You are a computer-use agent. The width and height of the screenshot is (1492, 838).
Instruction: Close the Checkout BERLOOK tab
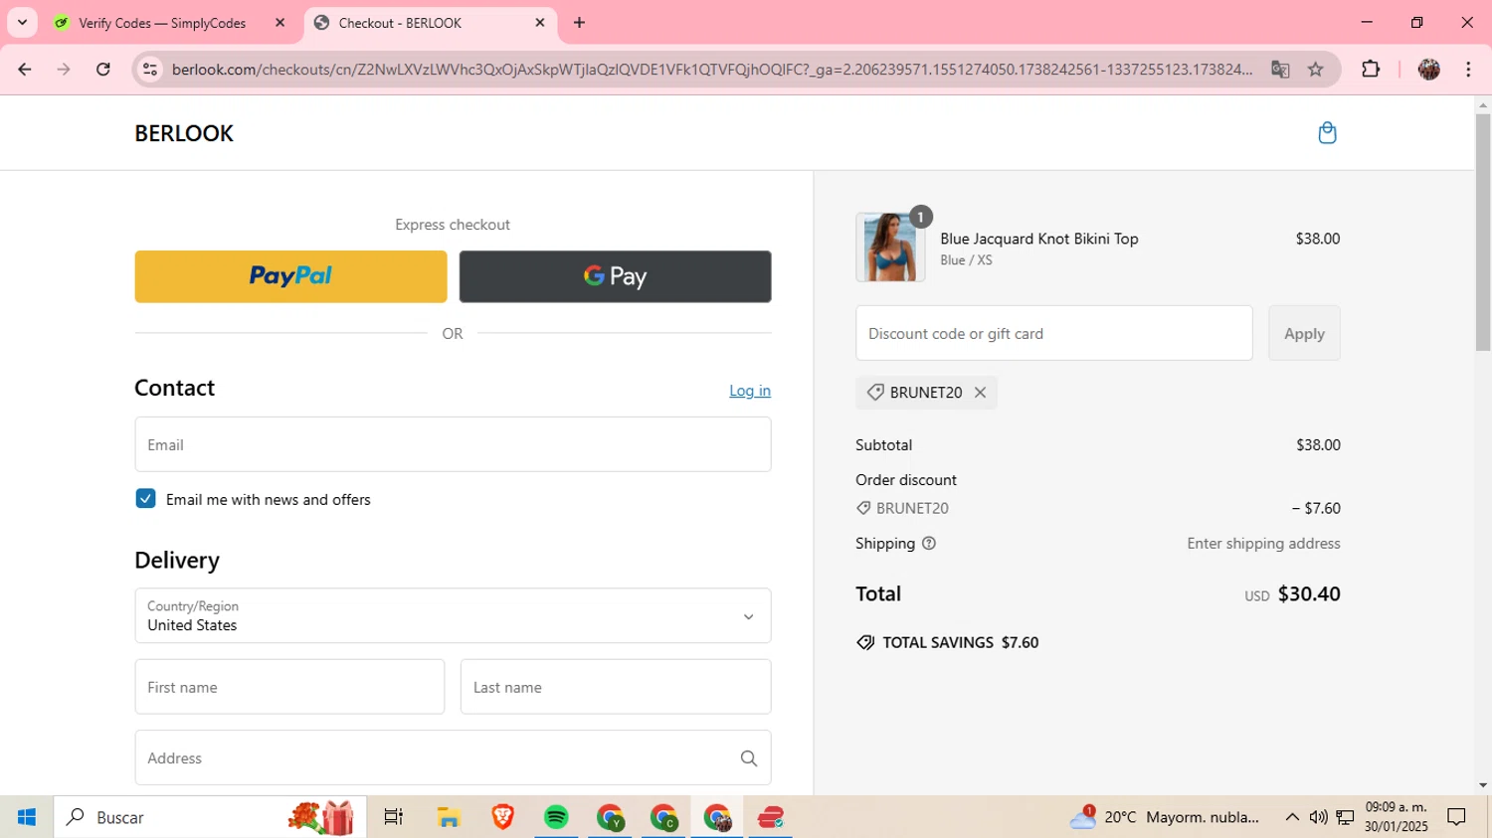point(540,23)
